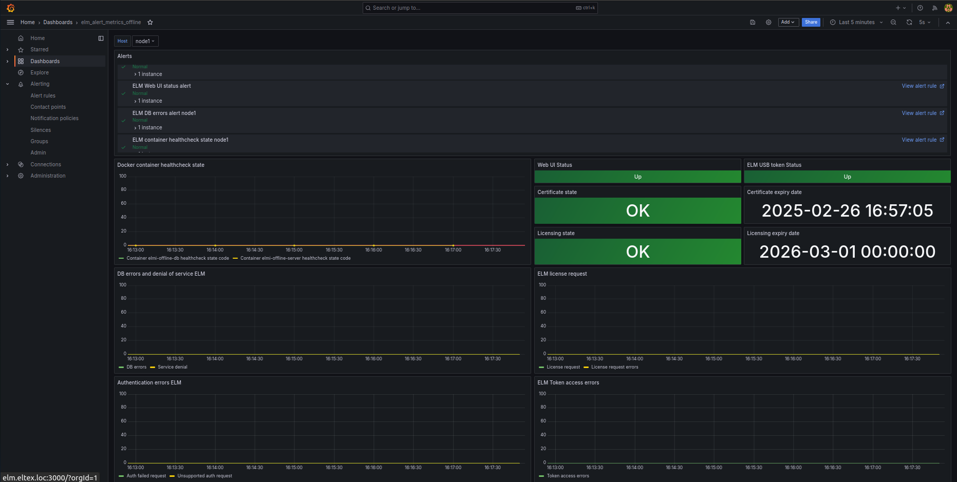This screenshot has height=482, width=957.
Task: Open dashboard settings gear icon
Action: point(768,23)
